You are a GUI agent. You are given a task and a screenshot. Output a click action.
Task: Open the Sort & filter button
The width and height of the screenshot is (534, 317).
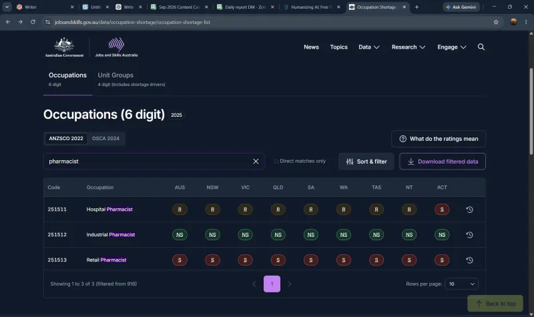coord(366,162)
